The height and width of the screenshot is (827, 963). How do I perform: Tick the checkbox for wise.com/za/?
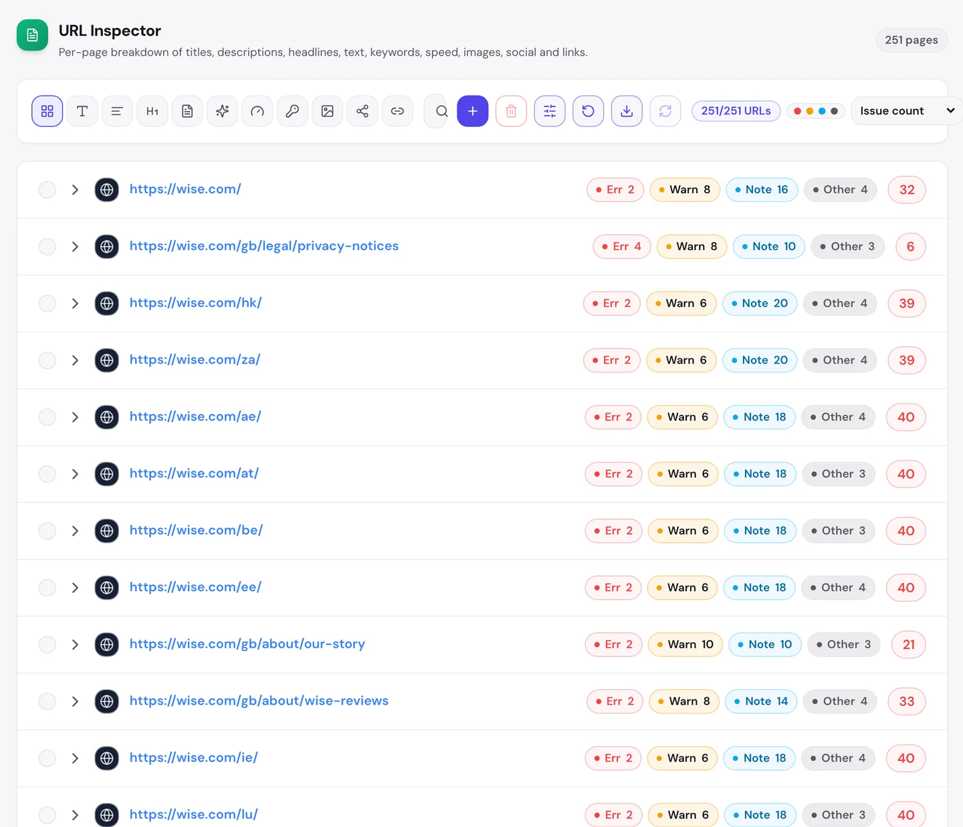[47, 360]
